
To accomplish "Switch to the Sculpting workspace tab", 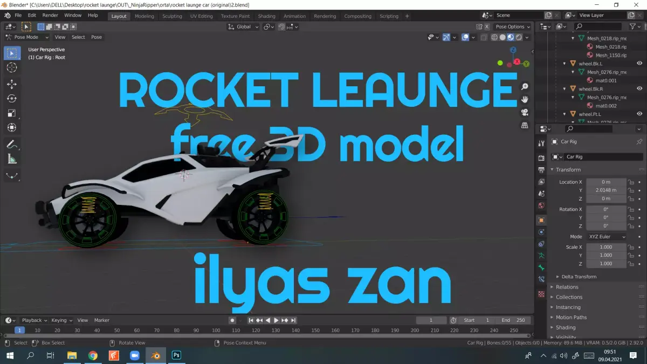I will point(172,16).
